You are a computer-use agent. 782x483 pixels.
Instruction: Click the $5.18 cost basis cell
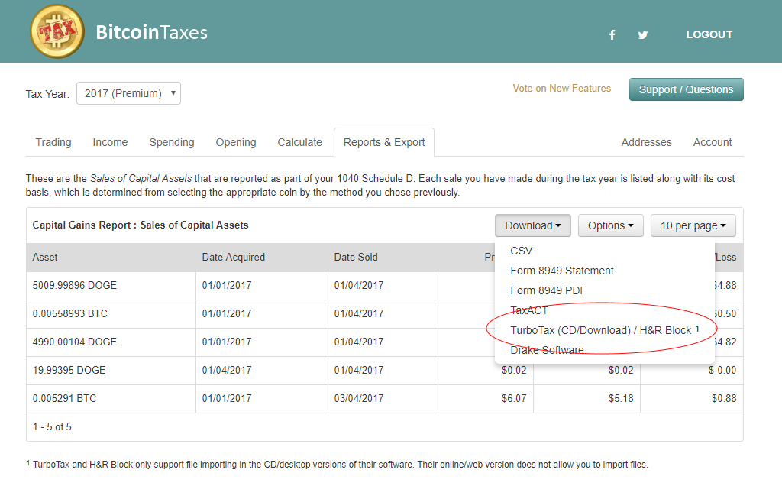pyautogui.click(x=587, y=399)
